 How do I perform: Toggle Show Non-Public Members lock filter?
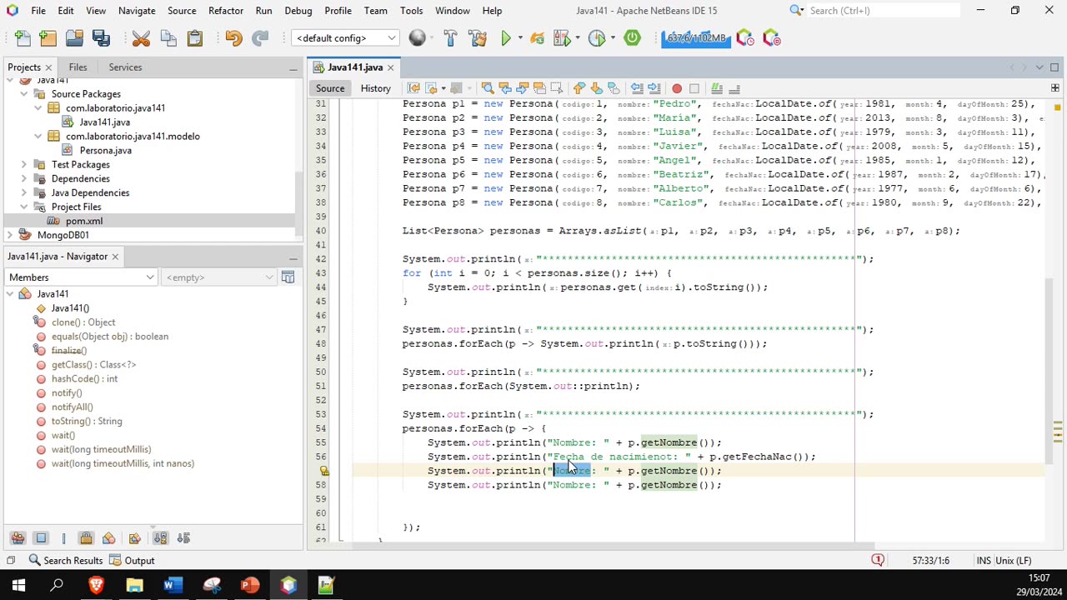(x=86, y=538)
